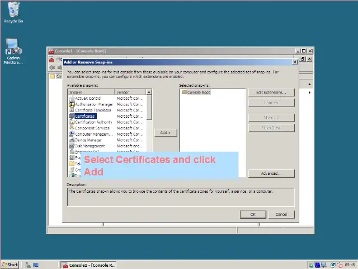Open the Windows Start menu

click(x=10, y=265)
